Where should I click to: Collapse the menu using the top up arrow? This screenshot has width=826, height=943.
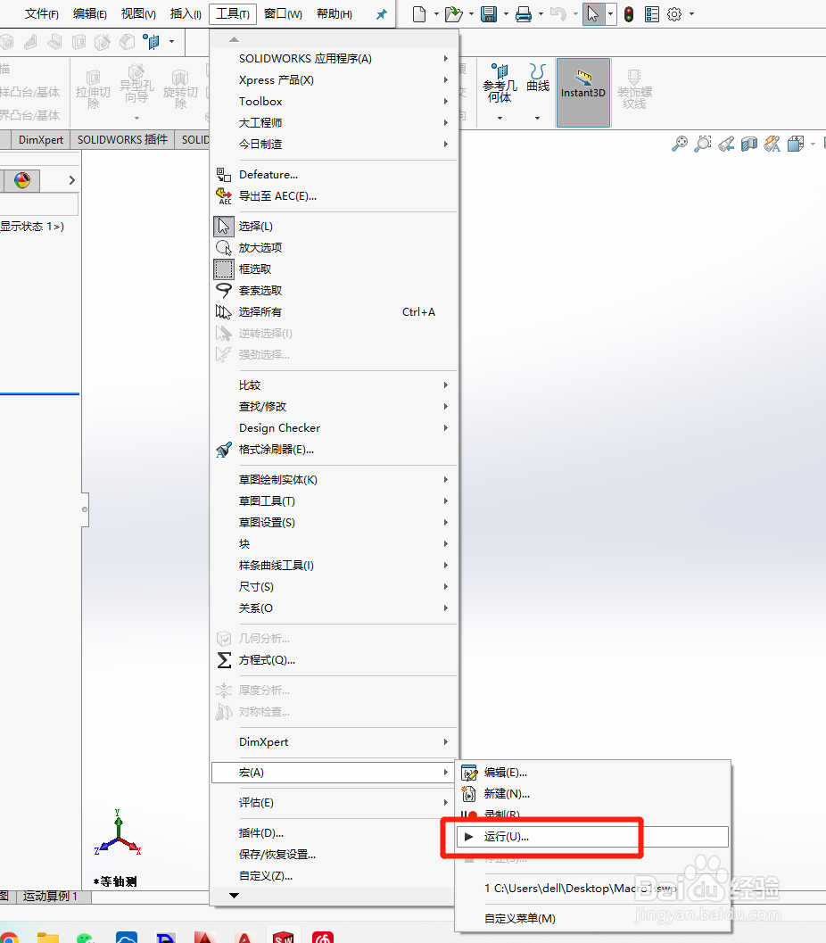tap(235, 39)
